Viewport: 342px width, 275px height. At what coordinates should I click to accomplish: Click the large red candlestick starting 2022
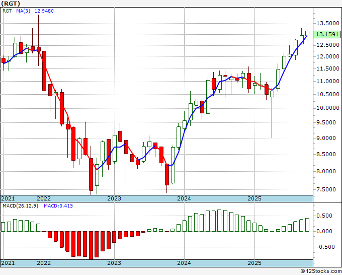[44, 71]
